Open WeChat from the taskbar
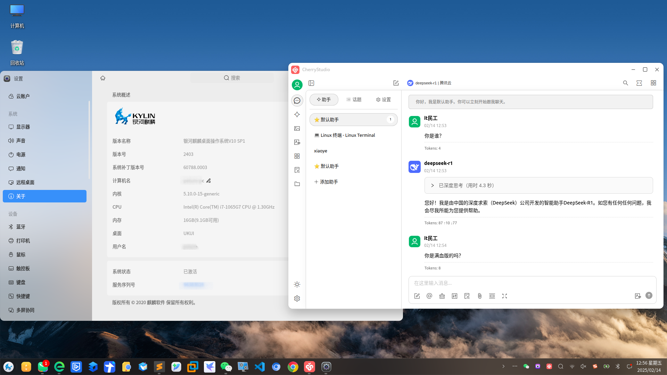Viewport: 667px width, 375px height. (x=226, y=367)
